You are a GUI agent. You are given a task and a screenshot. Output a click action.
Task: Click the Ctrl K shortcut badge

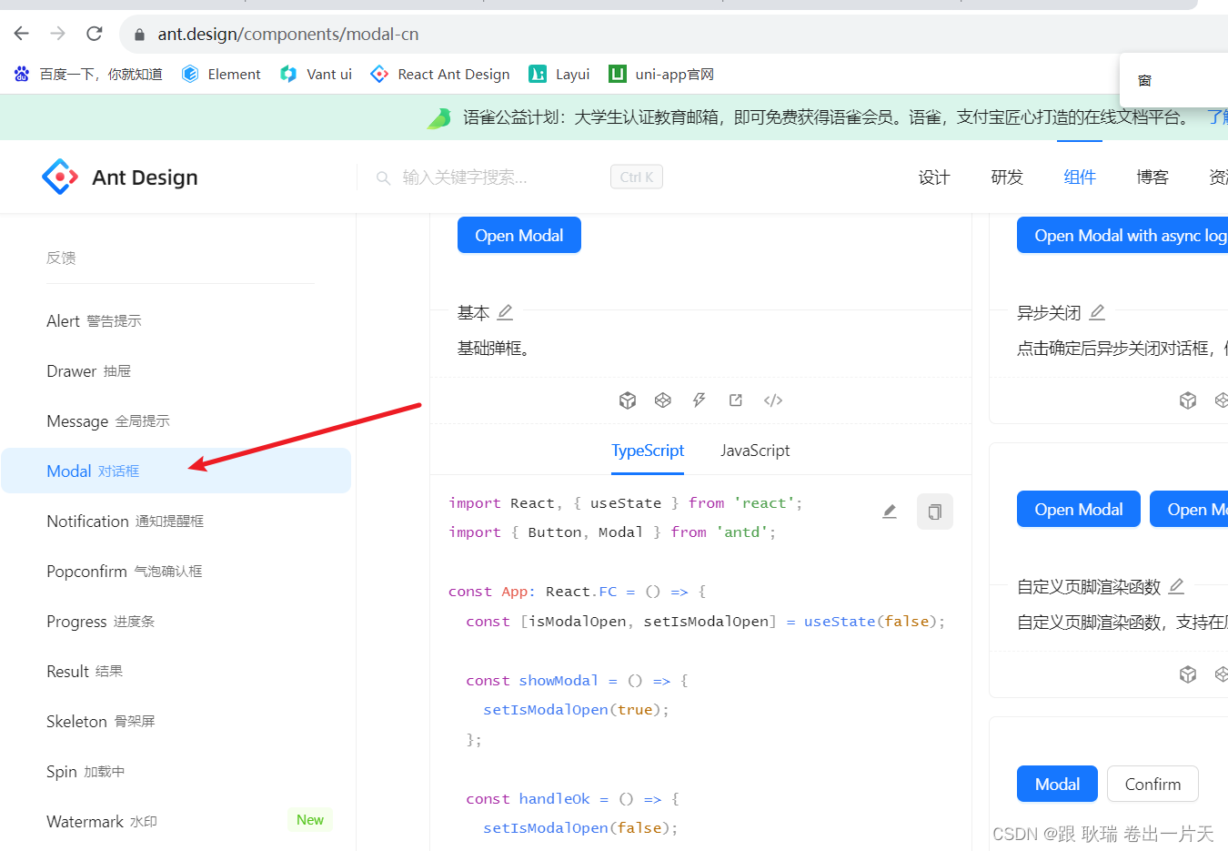(637, 177)
